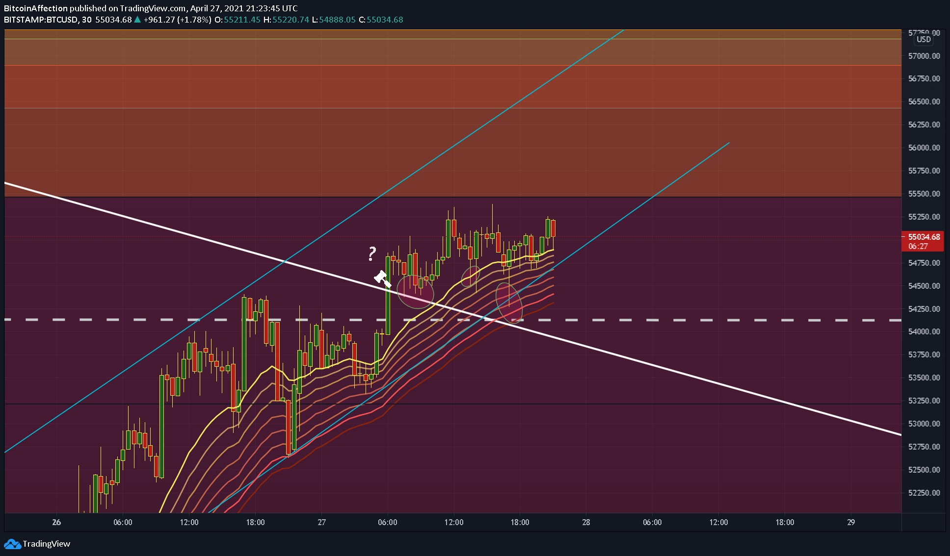Click the TradingView cloud logo icon
The image size is (950, 556).
pos(12,544)
